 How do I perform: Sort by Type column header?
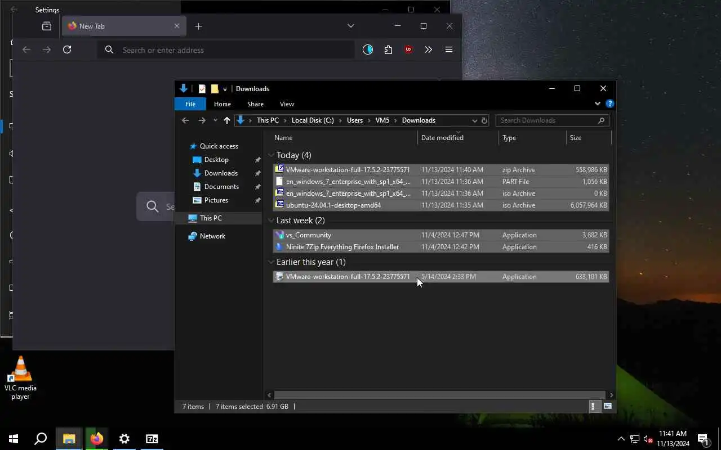pyautogui.click(x=532, y=138)
